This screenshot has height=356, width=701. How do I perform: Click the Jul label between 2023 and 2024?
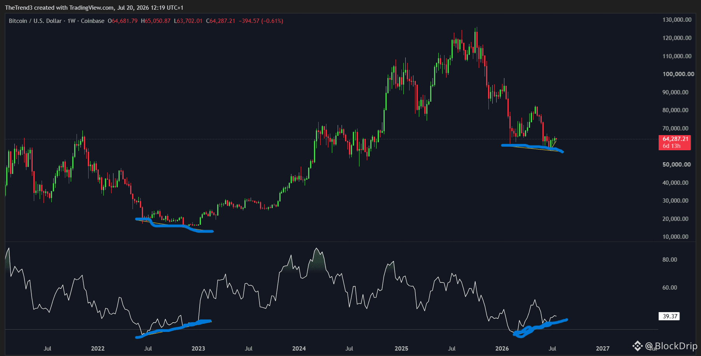249,349
